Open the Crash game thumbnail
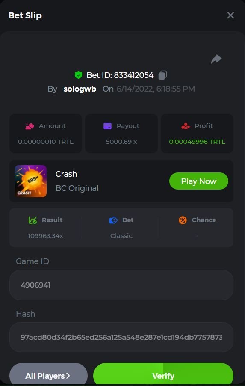245x386 pixels. click(31, 181)
